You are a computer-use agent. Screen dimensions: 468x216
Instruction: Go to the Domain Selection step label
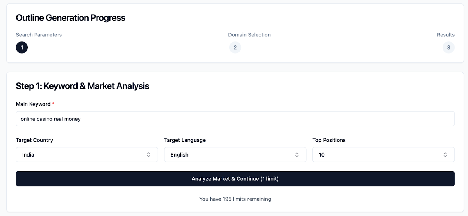coord(249,35)
